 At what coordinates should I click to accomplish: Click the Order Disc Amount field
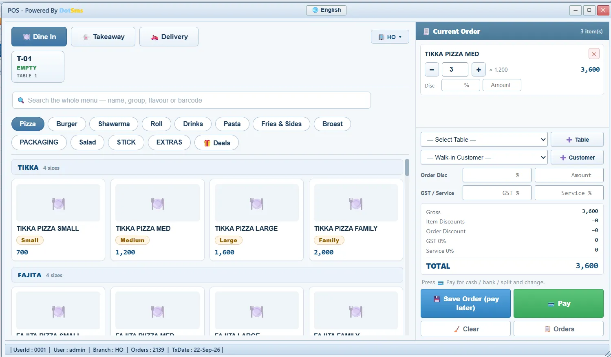coord(569,175)
